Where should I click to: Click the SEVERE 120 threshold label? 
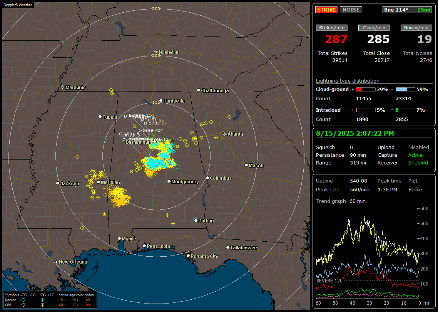point(329,281)
